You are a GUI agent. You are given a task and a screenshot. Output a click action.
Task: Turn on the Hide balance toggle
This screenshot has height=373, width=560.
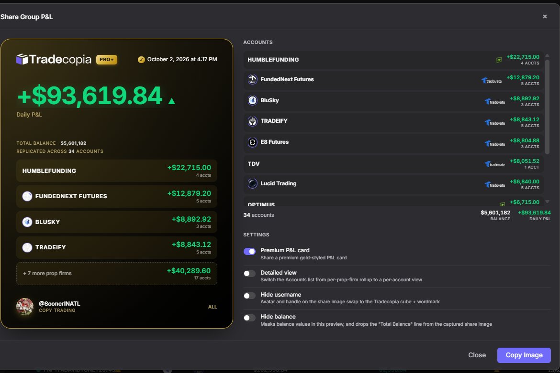tap(250, 318)
